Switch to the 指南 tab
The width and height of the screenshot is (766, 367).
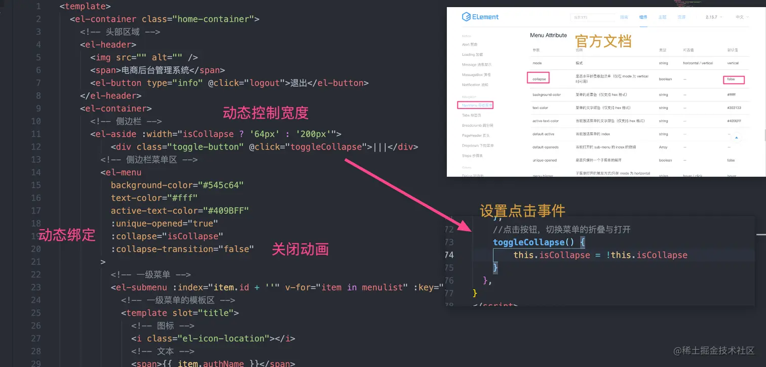pos(624,17)
